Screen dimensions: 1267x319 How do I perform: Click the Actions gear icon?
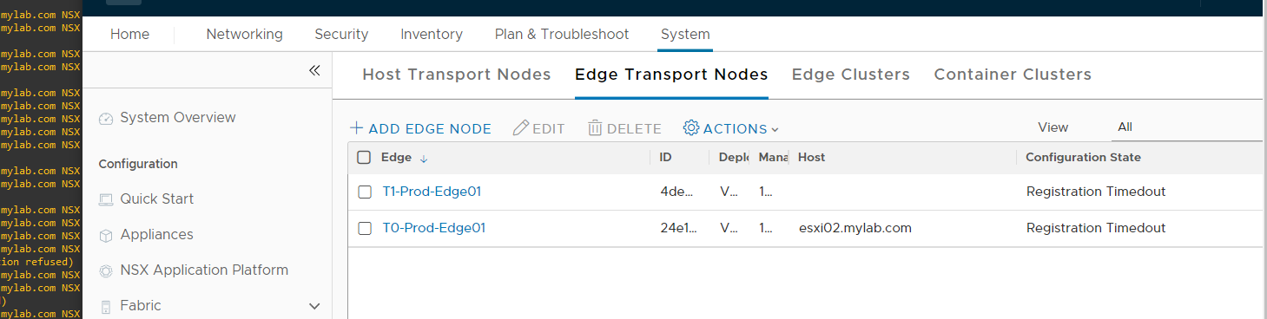coord(691,128)
